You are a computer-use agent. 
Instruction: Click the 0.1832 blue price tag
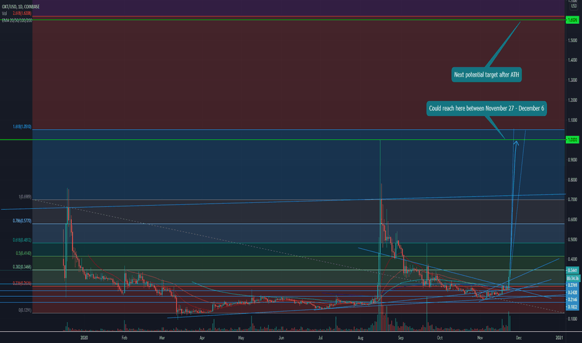[573, 307]
